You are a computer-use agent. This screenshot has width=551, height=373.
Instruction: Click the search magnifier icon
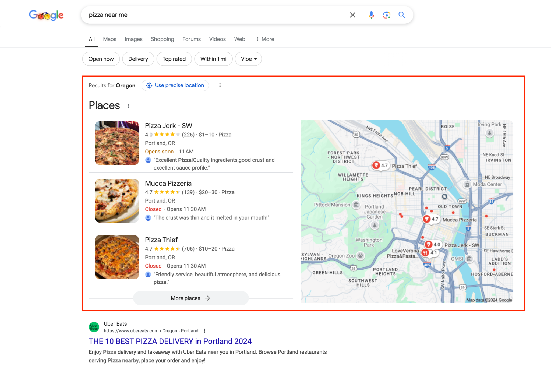402,15
